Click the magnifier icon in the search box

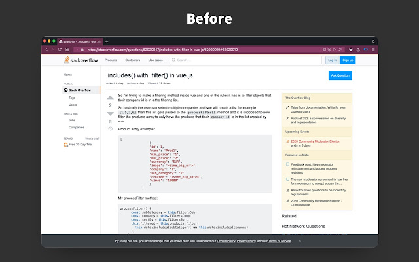(x=173, y=60)
